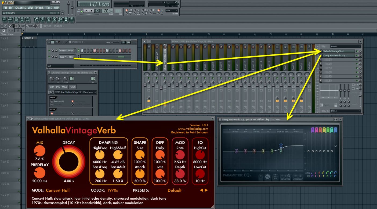Click the ValhallaVintageVerb mixer effect slot
377x209 pixels.
(x=338, y=51)
